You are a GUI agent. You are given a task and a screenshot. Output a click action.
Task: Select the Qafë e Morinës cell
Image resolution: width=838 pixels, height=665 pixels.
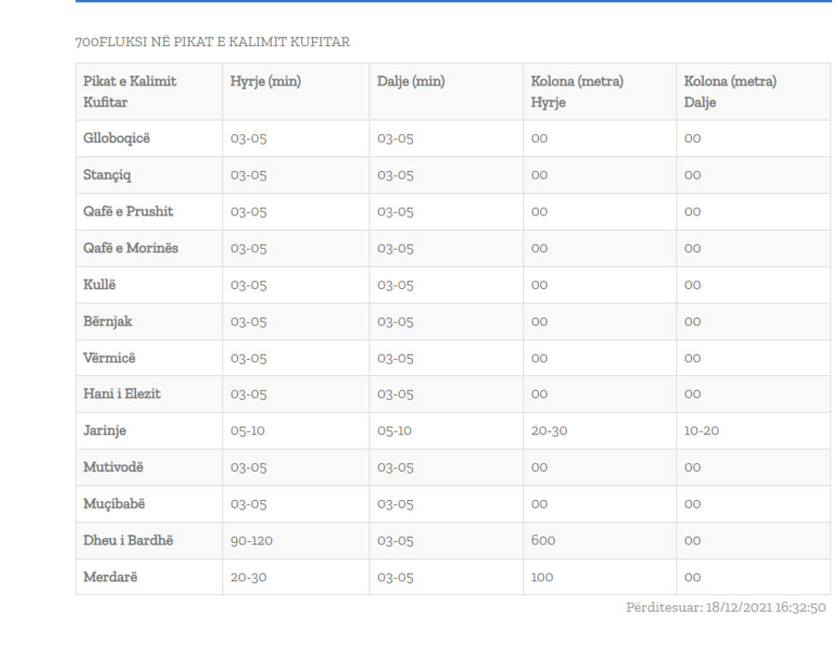[124, 249]
